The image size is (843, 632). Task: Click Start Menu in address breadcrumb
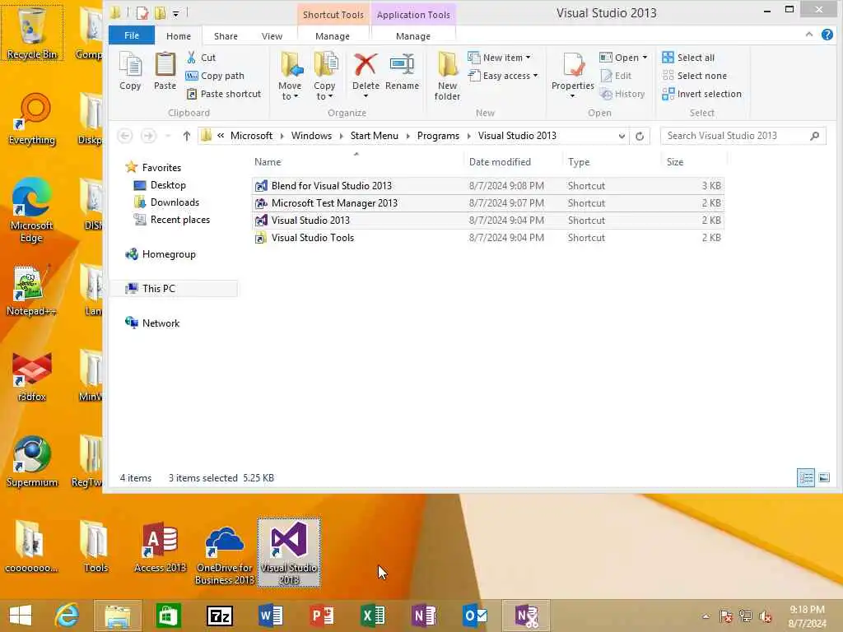(x=375, y=136)
